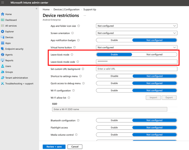The image size is (189, 150).
Task: Click the Users person icon
Action: 3,66
